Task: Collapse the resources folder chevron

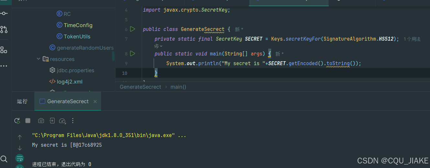Action: point(39,59)
